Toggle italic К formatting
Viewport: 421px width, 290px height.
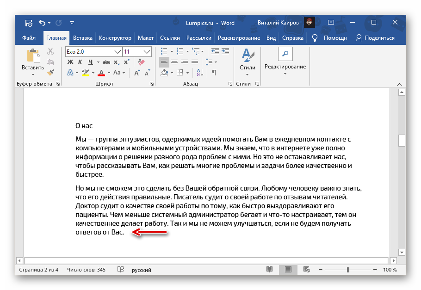coord(80,62)
